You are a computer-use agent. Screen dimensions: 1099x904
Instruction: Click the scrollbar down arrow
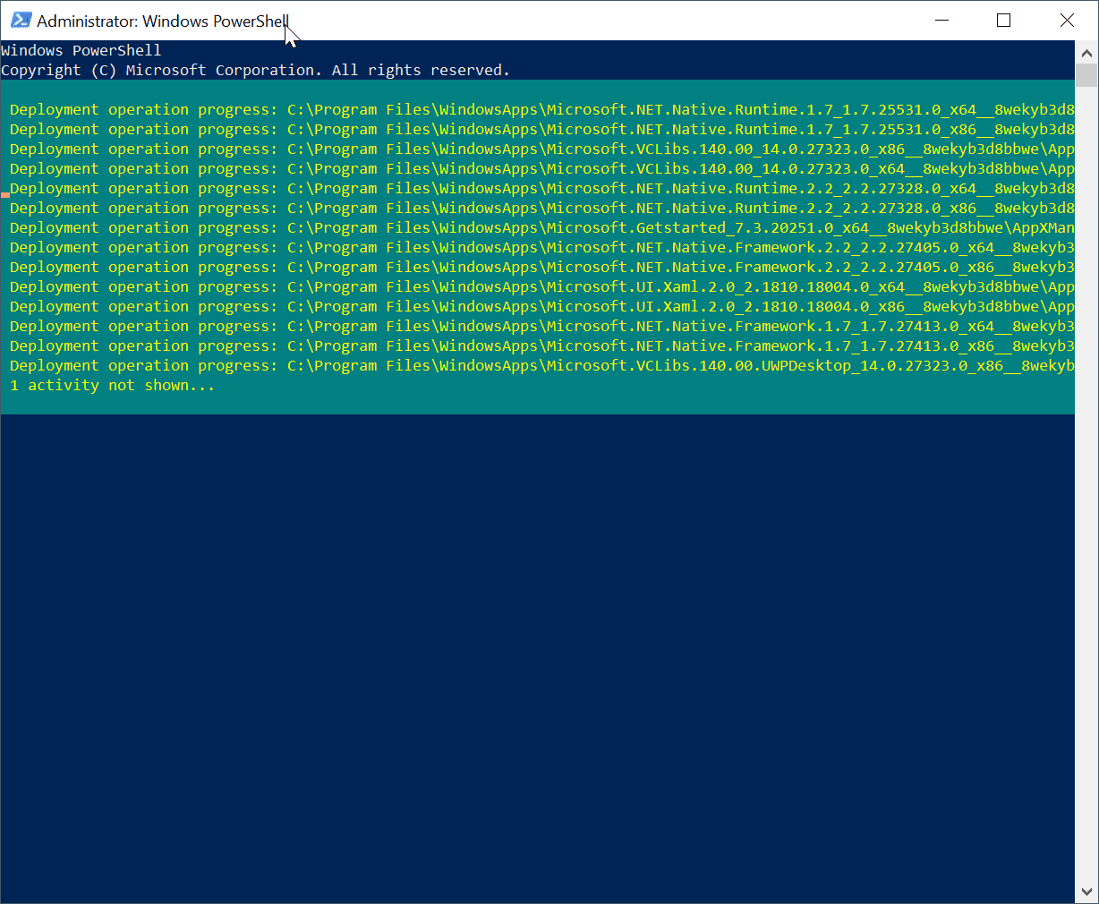tap(1086, 891)
